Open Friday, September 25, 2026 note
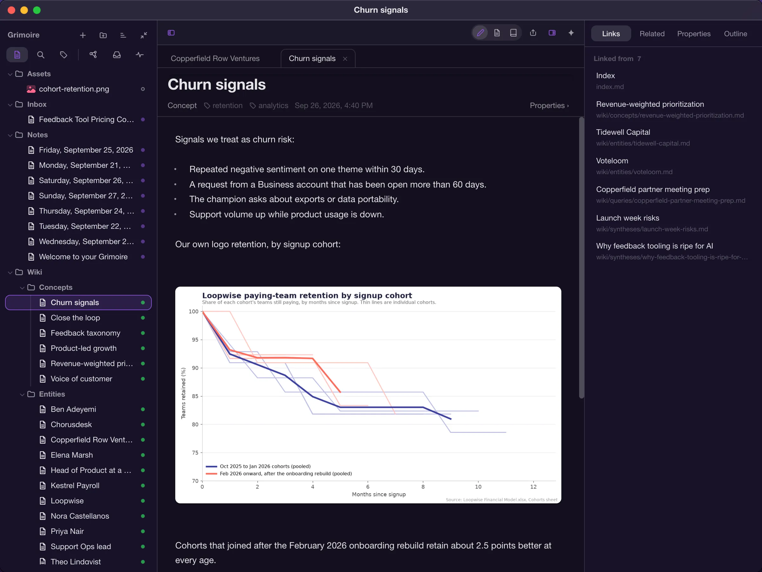 pos(78,150)
